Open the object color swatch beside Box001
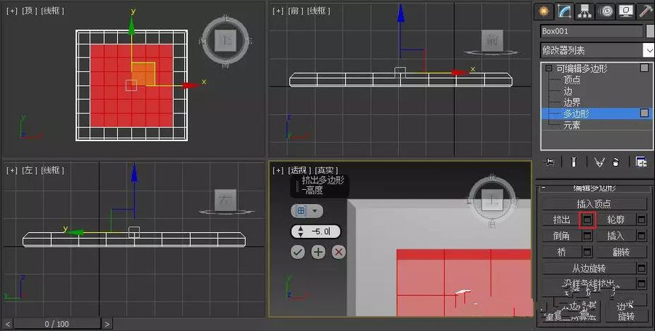This screenshot has width=655, height=331. [x=651, y=31]
